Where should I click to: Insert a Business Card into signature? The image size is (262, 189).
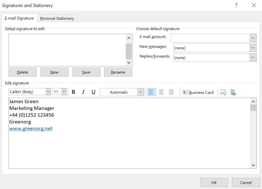coord(198,92)
